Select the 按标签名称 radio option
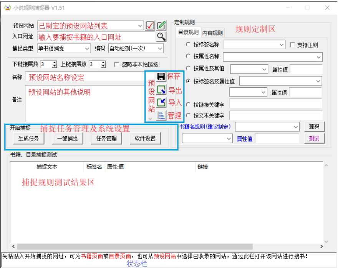338x269 pixels. pyautogui.click(x=188, y=45)
